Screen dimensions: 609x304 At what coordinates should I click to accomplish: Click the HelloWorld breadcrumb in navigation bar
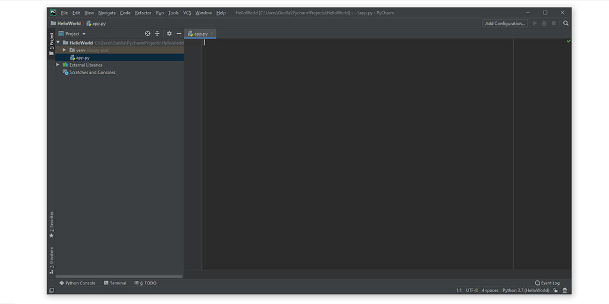(65, 23)
